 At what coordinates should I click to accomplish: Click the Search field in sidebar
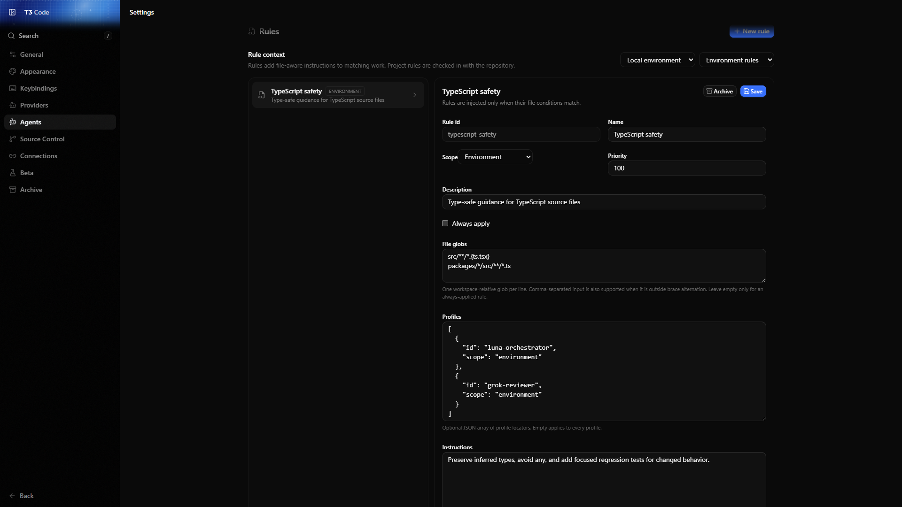coord(60,36)
